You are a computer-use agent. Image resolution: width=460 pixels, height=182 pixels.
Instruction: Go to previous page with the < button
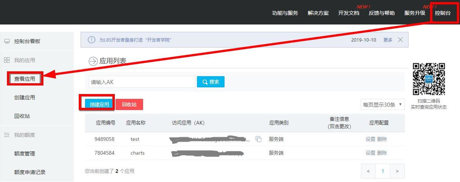coord(368,171)
